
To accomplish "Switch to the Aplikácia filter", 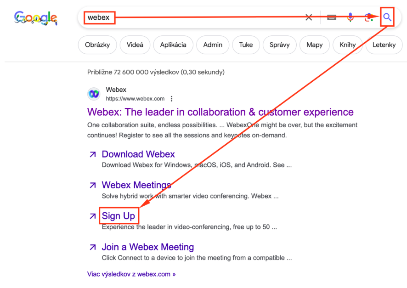I will click(173, 45).
